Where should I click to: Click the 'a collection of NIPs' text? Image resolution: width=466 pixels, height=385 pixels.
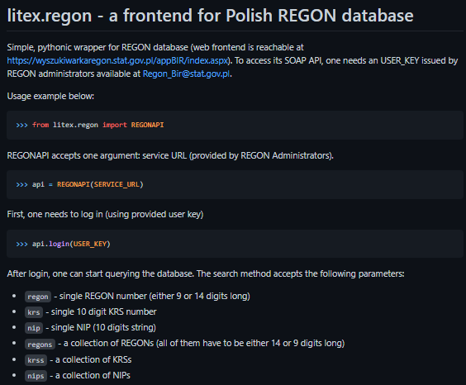point(93,375)
